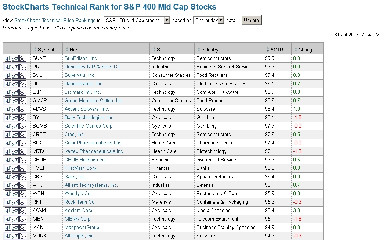Open the ManpowerGroup link
382x240 pixels.
[x=82, y=228]
